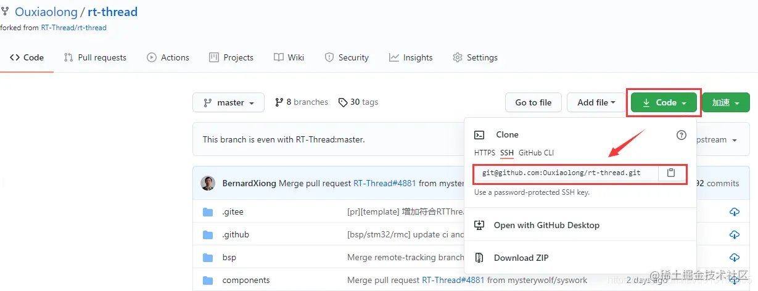
Task: Open the Pull requests tab
Action: click(x=95, y=57)
